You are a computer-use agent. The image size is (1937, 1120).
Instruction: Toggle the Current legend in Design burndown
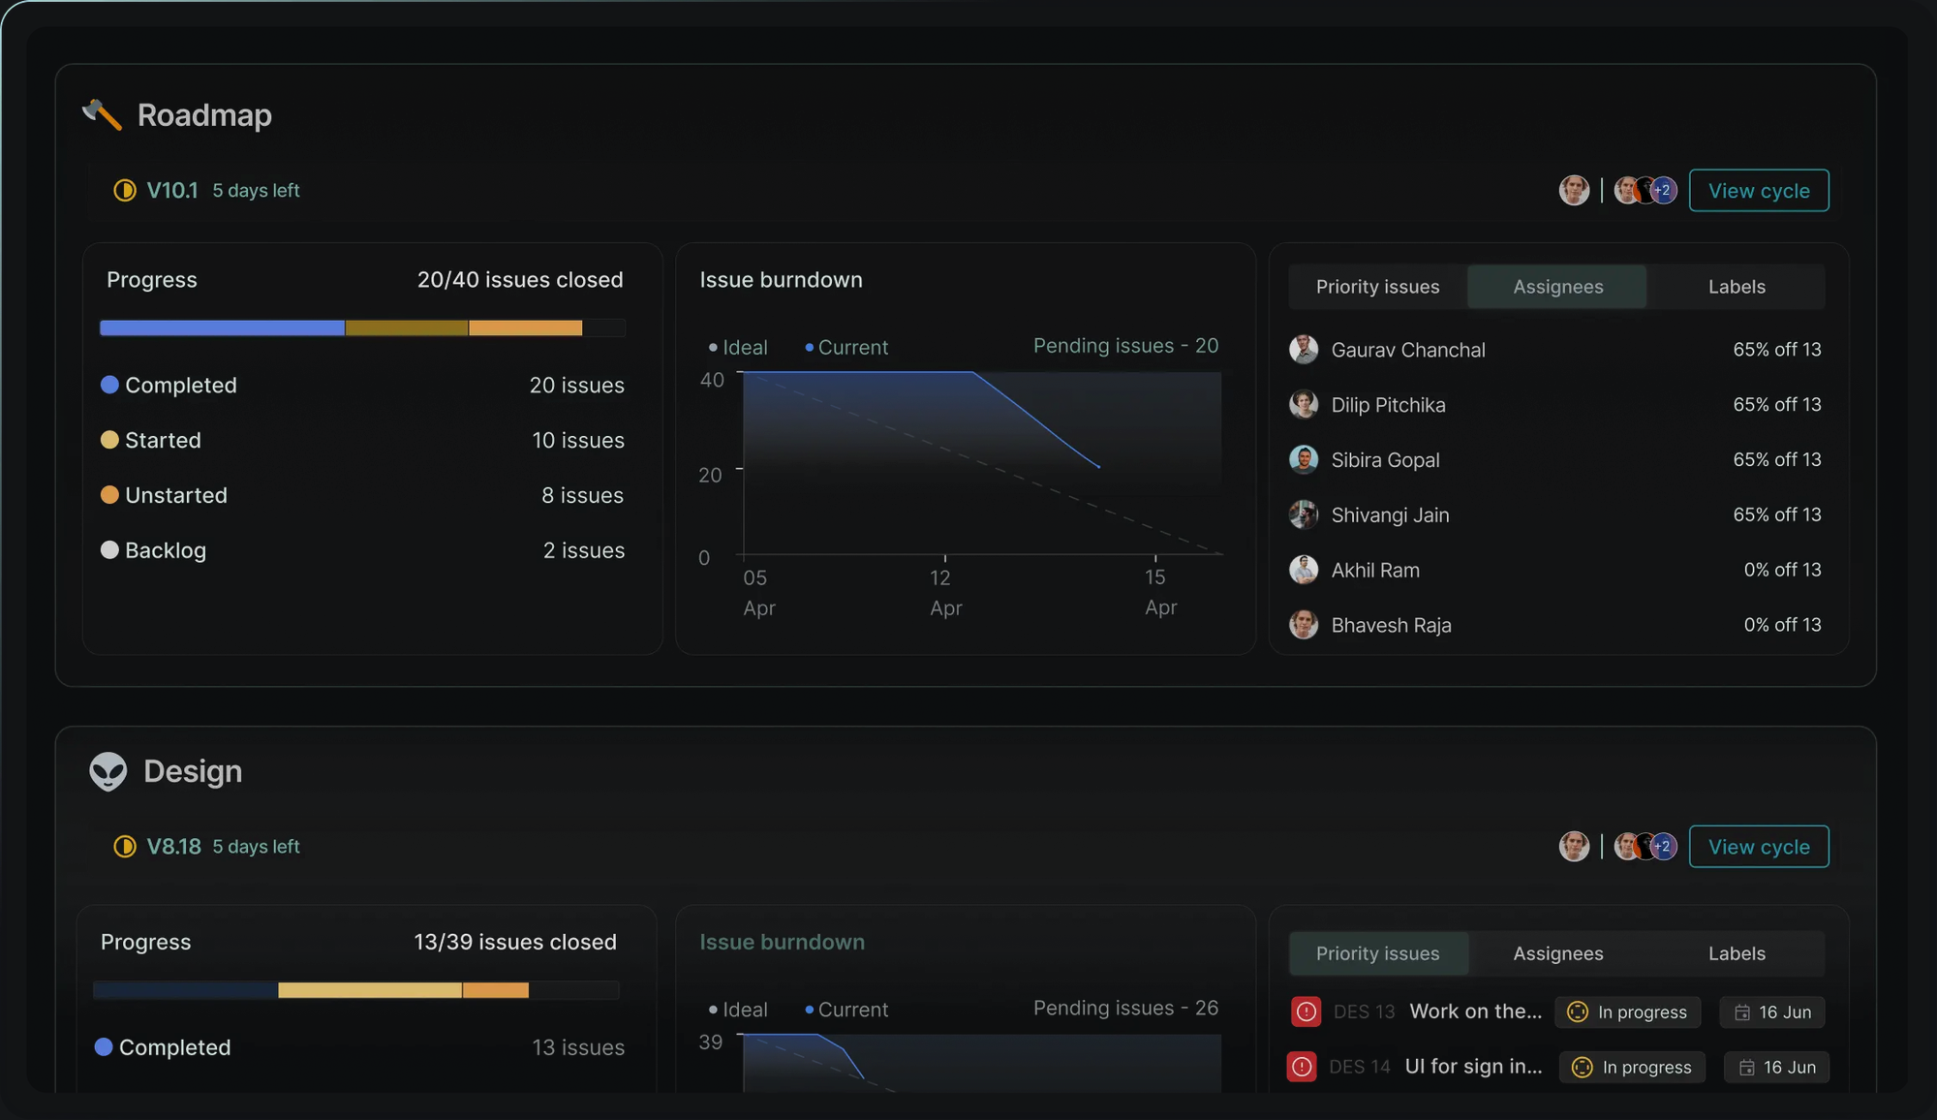[x=846, y=1010]
